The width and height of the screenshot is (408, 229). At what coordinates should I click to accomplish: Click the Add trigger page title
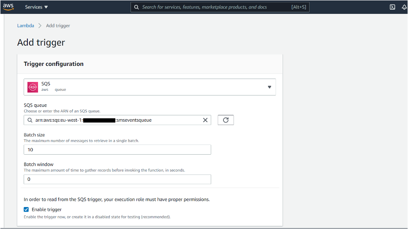click(41, 42)
